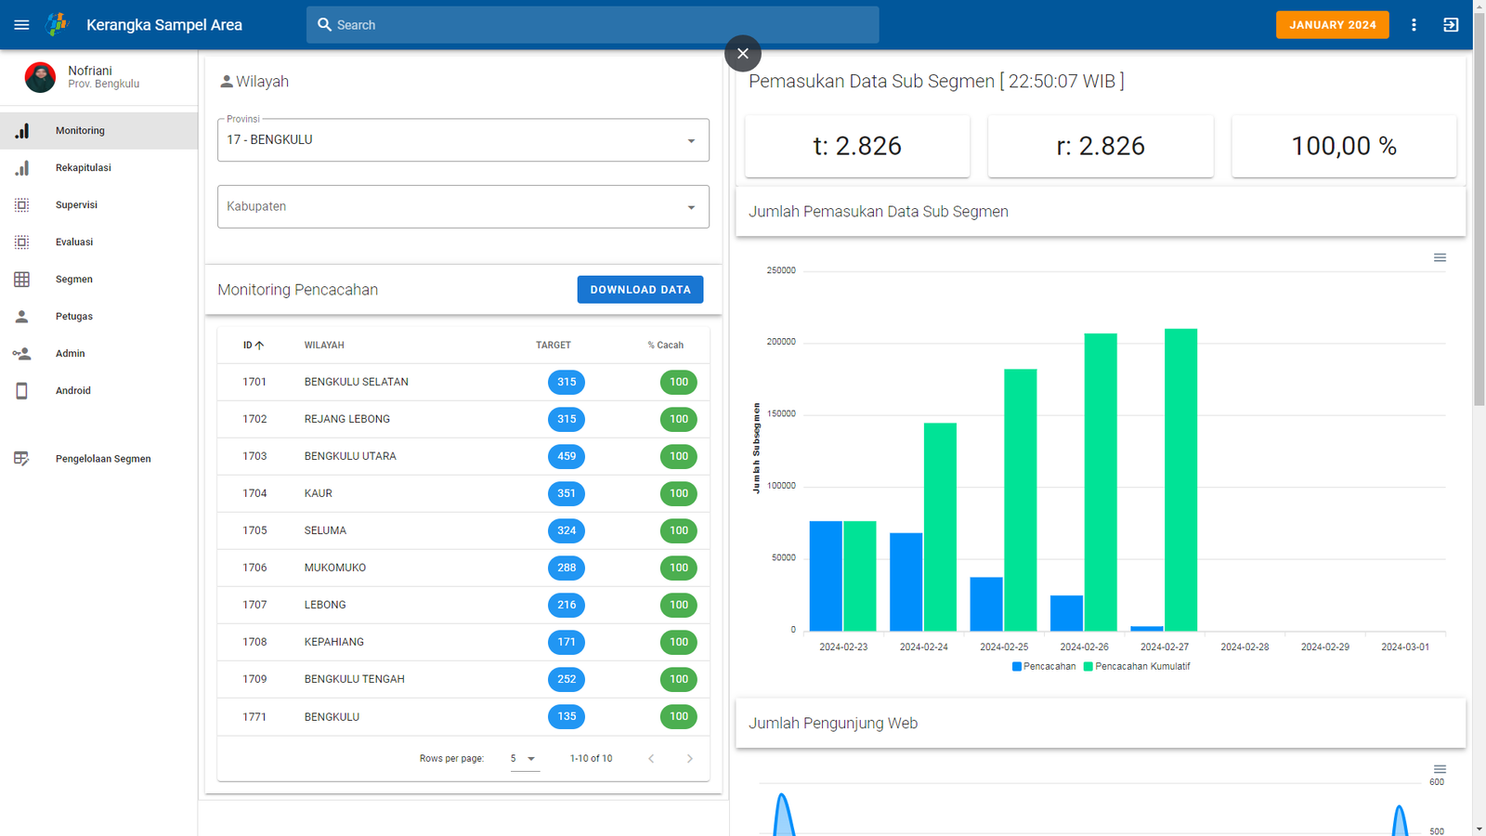Screen dimensions: 1486x836
Task: Click the January 2024 period button
Action: click(1332, 25)
